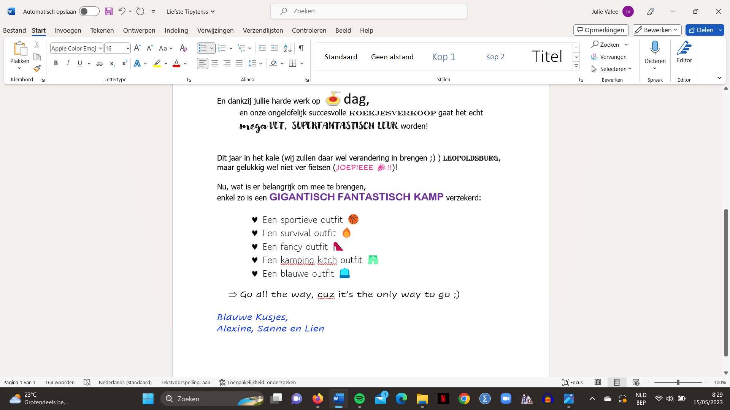Apply the red font color swatch
Screen dimensions: 730x410
point(176,63)
